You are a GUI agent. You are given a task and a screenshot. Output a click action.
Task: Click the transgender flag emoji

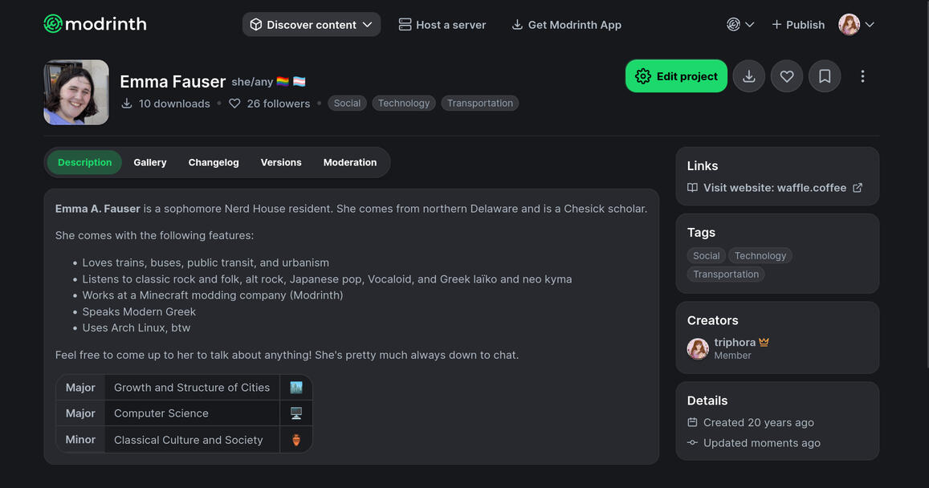(x=299, y=81)
